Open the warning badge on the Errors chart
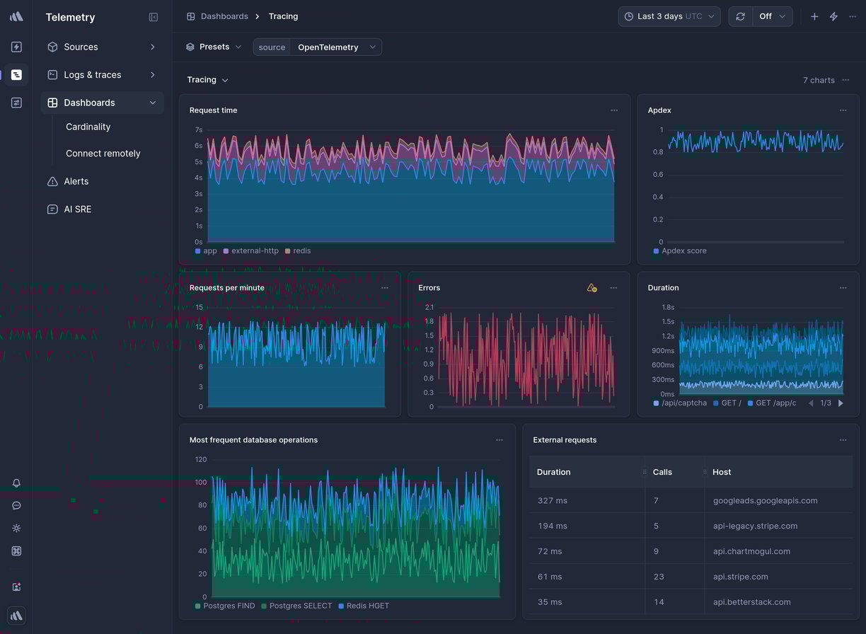The width and height of the screenshot is (866, 634). pos(591,288)
